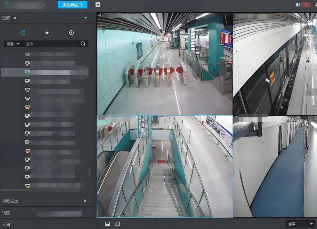Select the turnstile gate camera feed
Image resolution: width=317 pixels, height=229 pixels.
pos(165,64)
